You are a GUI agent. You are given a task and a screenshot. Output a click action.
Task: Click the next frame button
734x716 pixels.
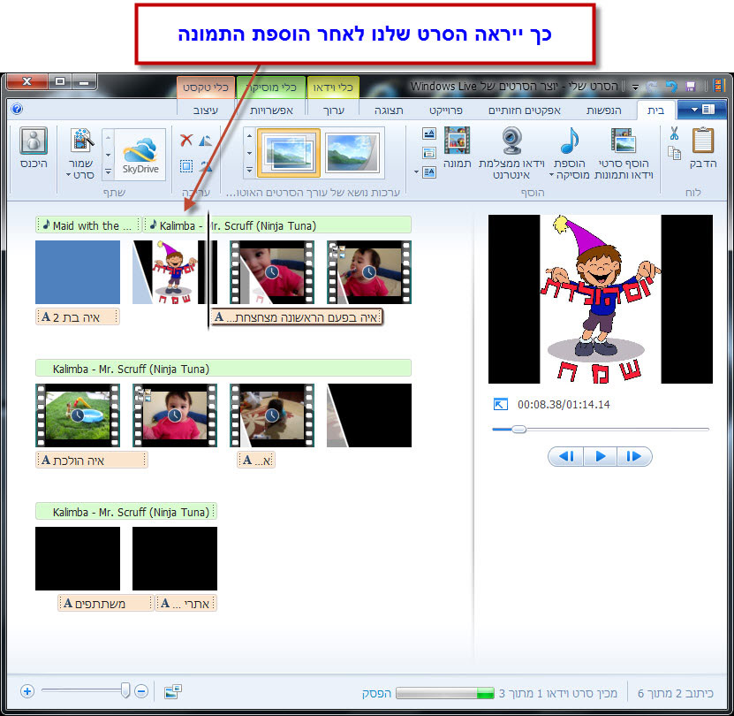[634, 456]
